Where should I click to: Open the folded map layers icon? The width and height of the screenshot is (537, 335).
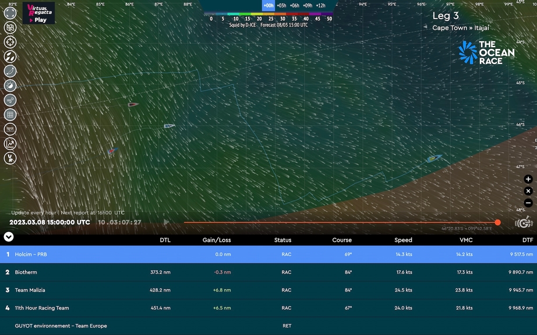tap(10, 28)
